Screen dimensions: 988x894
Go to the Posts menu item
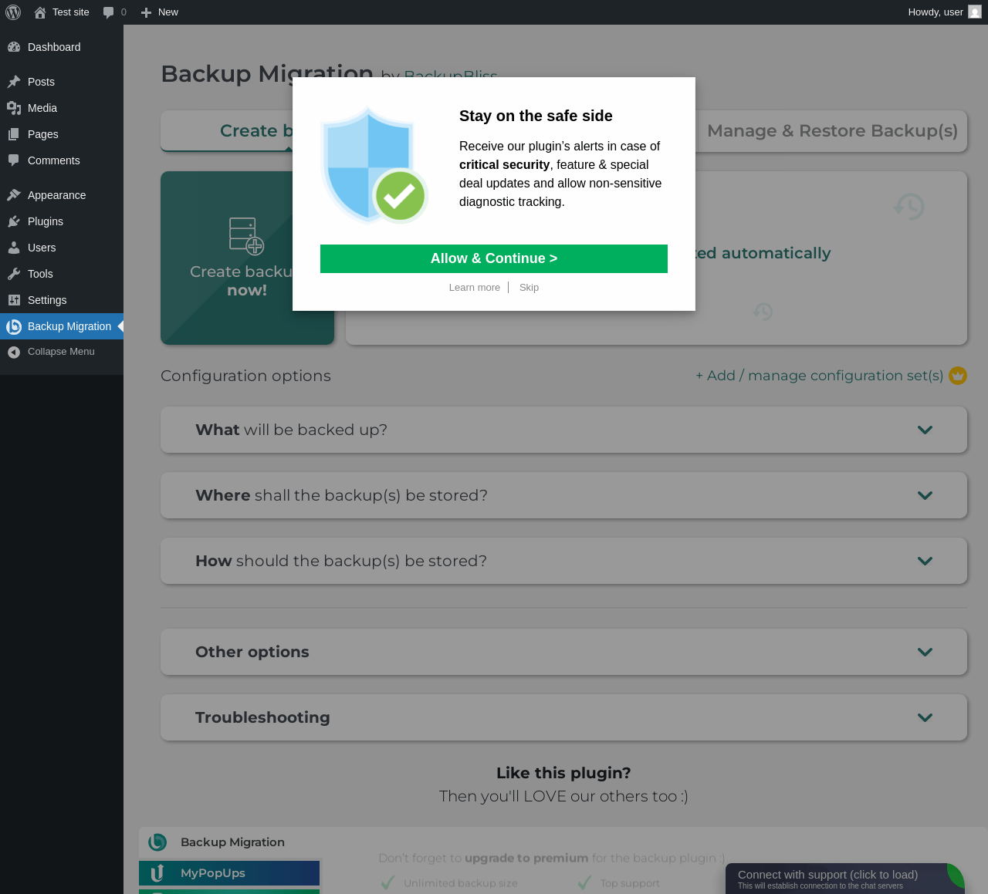click(x=62, y=82)
